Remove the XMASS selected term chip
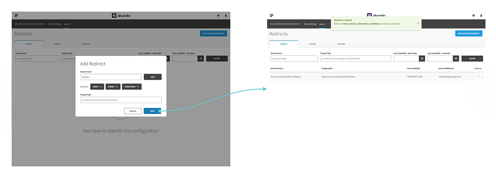Screen dimensions: 496x178 [x=117, y=86]
